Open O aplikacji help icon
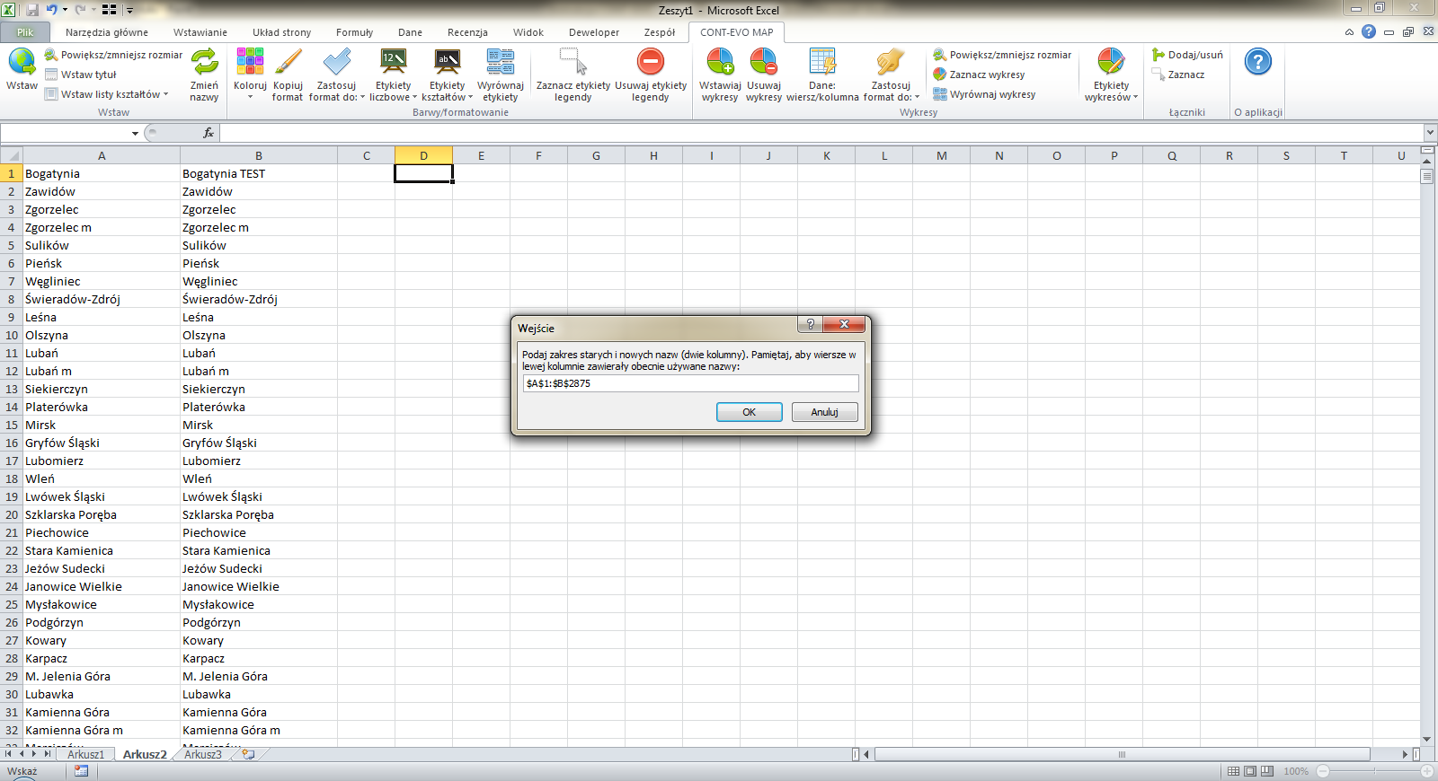The height and width of the screenshot is (781, 1438). coord(1258,62)
